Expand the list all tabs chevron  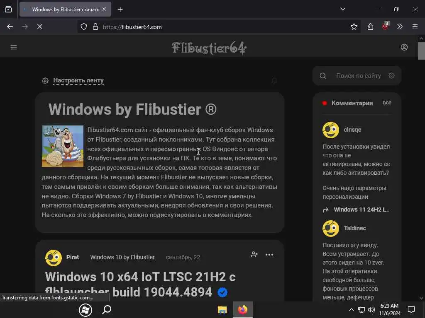click(342, 9)
